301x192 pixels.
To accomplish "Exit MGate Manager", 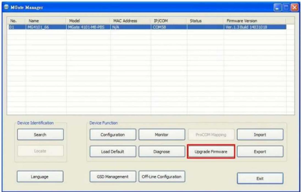I will [x=260, y=178].
